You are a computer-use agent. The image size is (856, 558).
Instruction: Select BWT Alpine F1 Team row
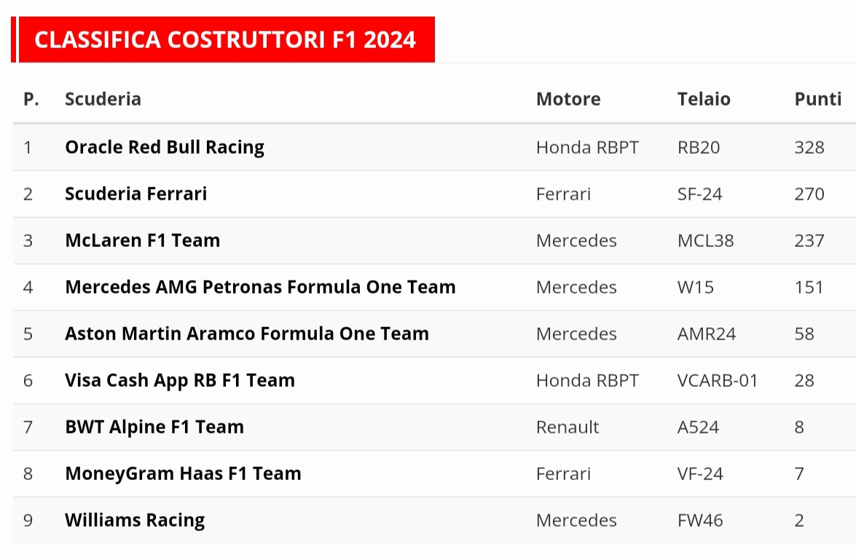[x=154, y=427]
